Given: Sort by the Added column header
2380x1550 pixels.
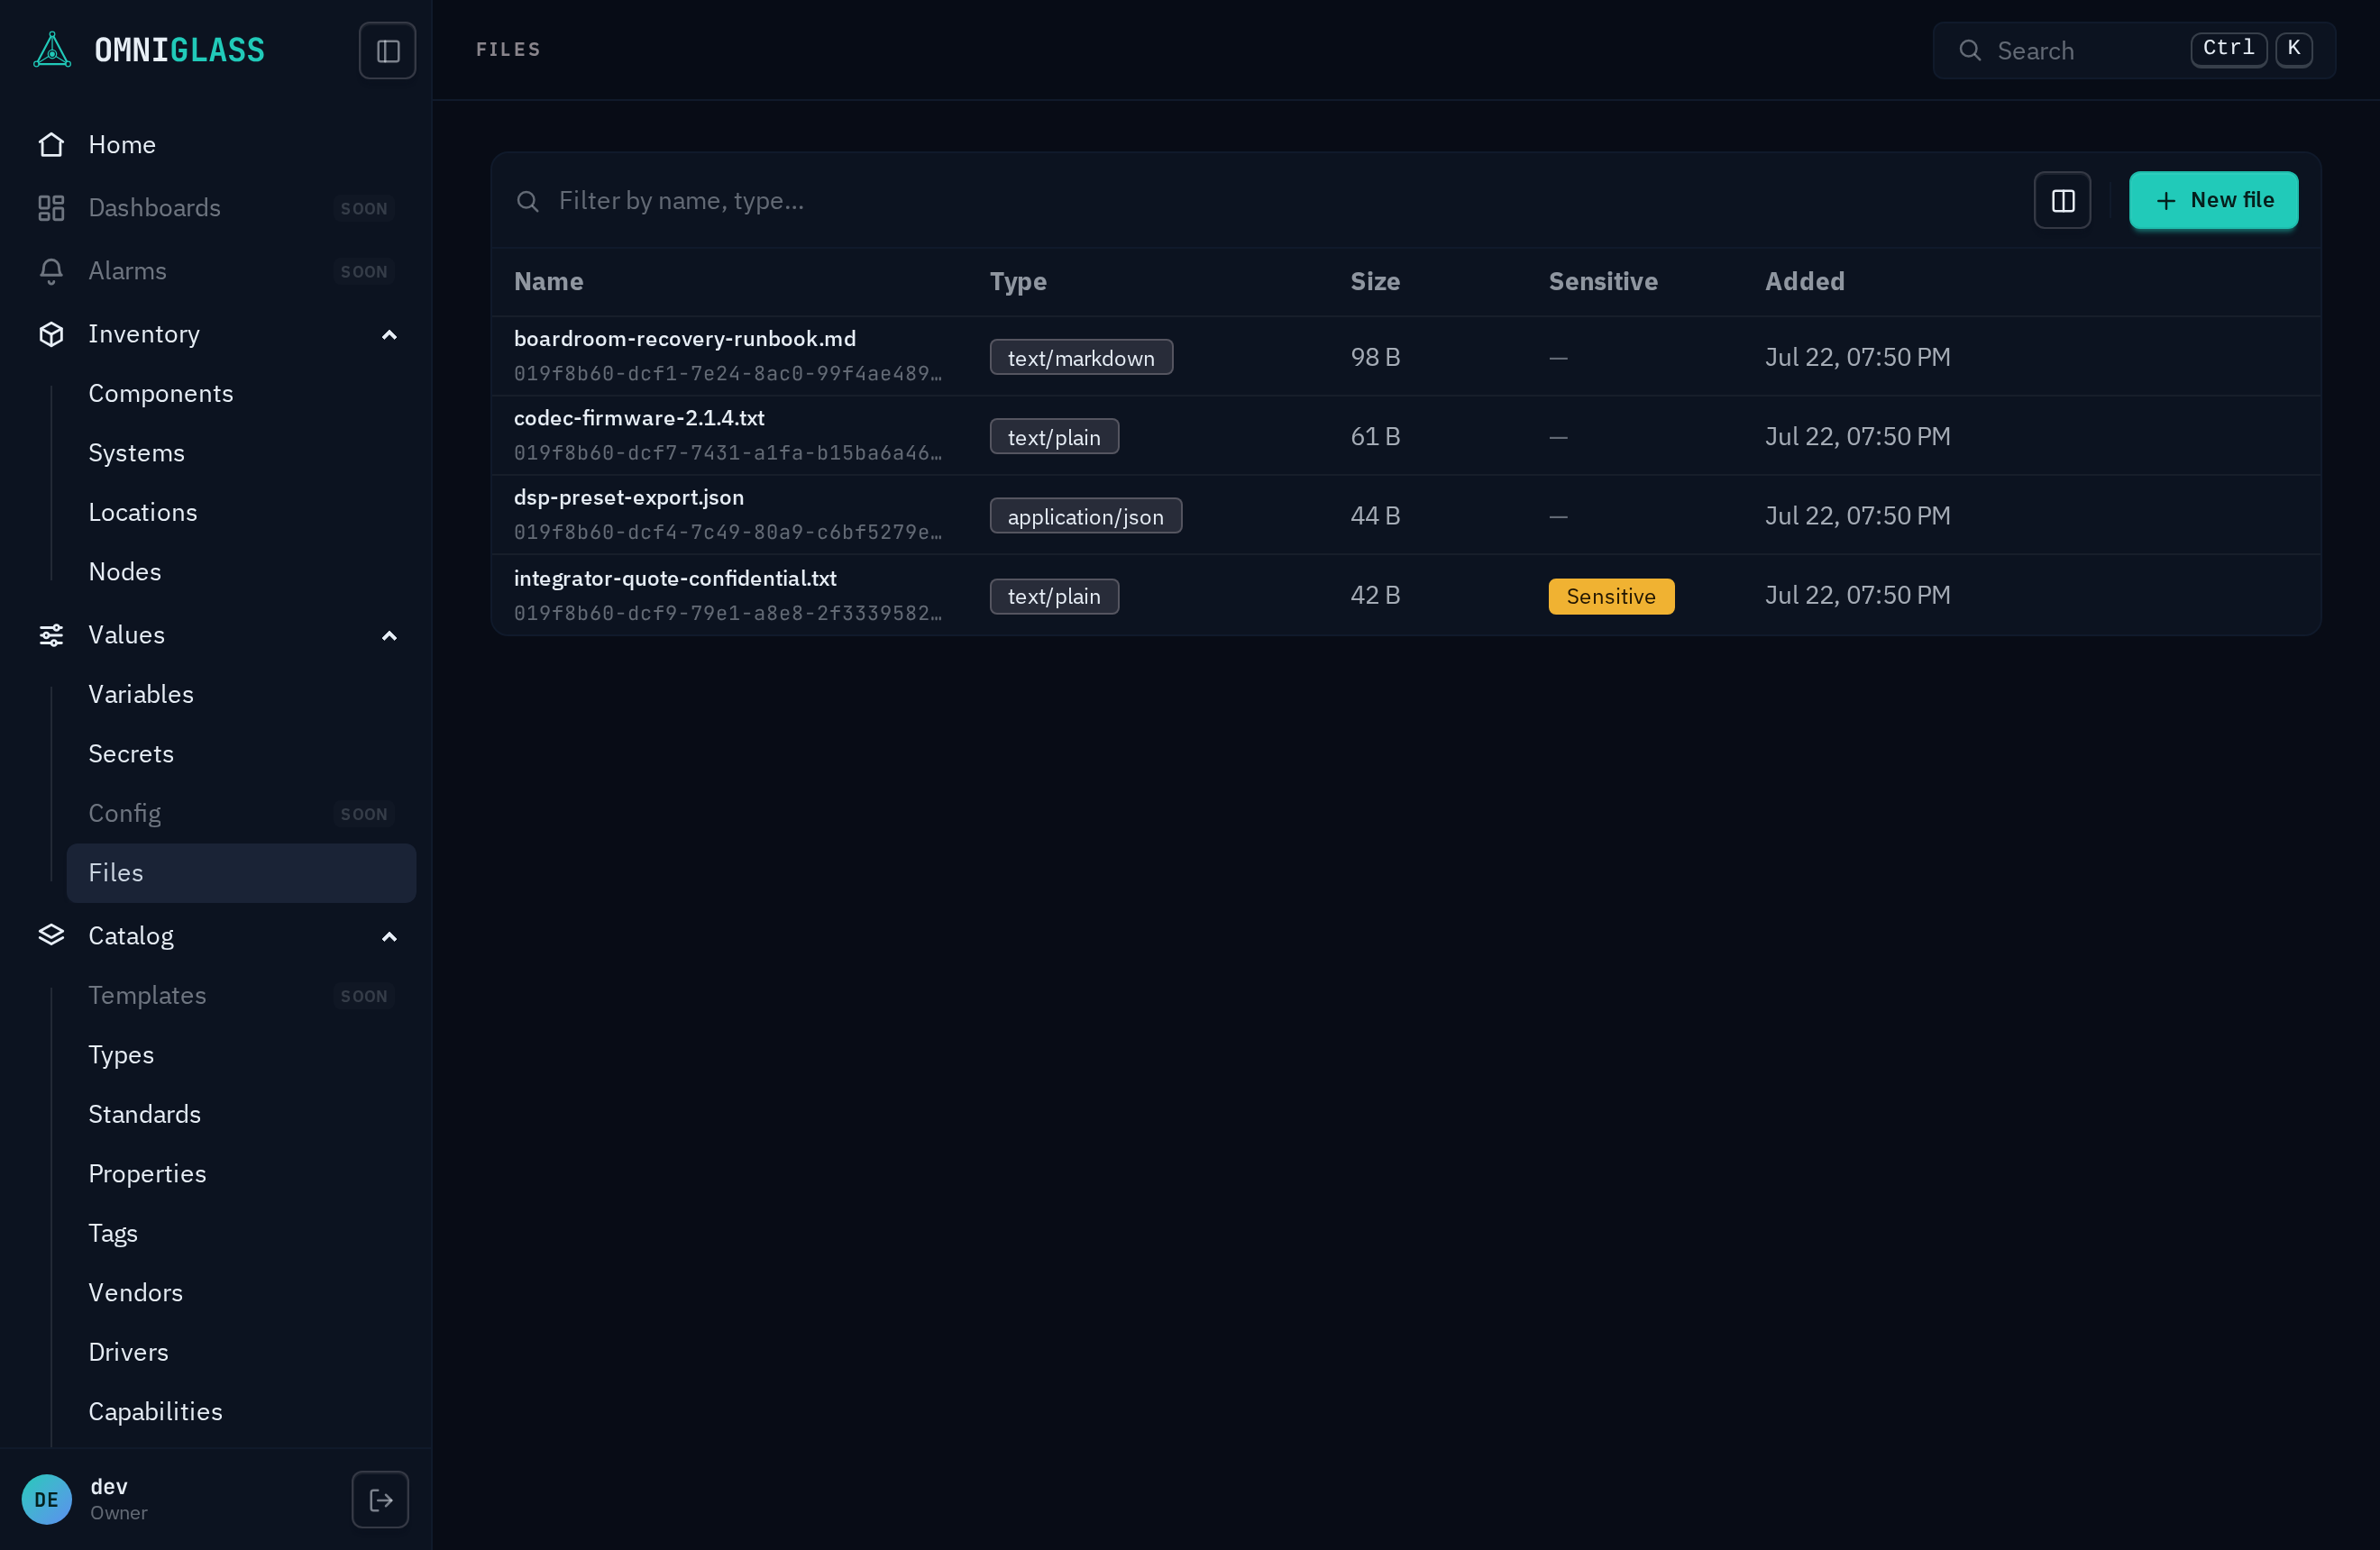Looking at the screenshot, I should tap(1804, 282).
